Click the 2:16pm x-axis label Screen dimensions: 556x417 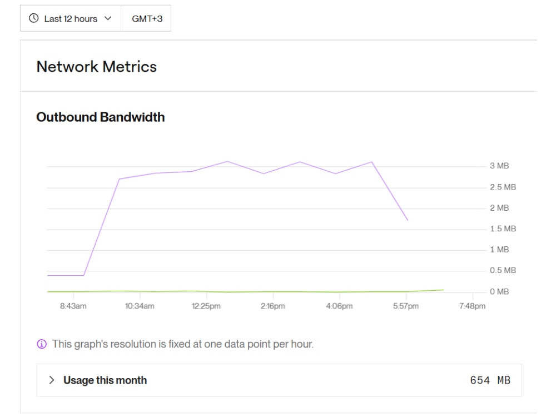point(272,306)
